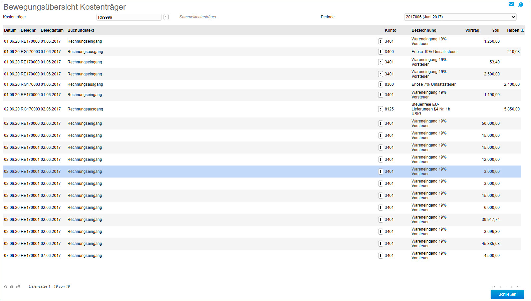This screenshot has height=301, width=531.
Task: Click into the Kostenträger input field
Action: coord(129,17)
